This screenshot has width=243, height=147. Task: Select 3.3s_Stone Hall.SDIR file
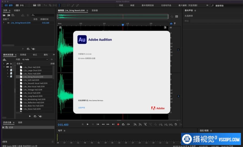pos(32,109)
